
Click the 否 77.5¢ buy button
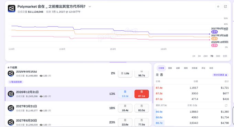[142, 122]
